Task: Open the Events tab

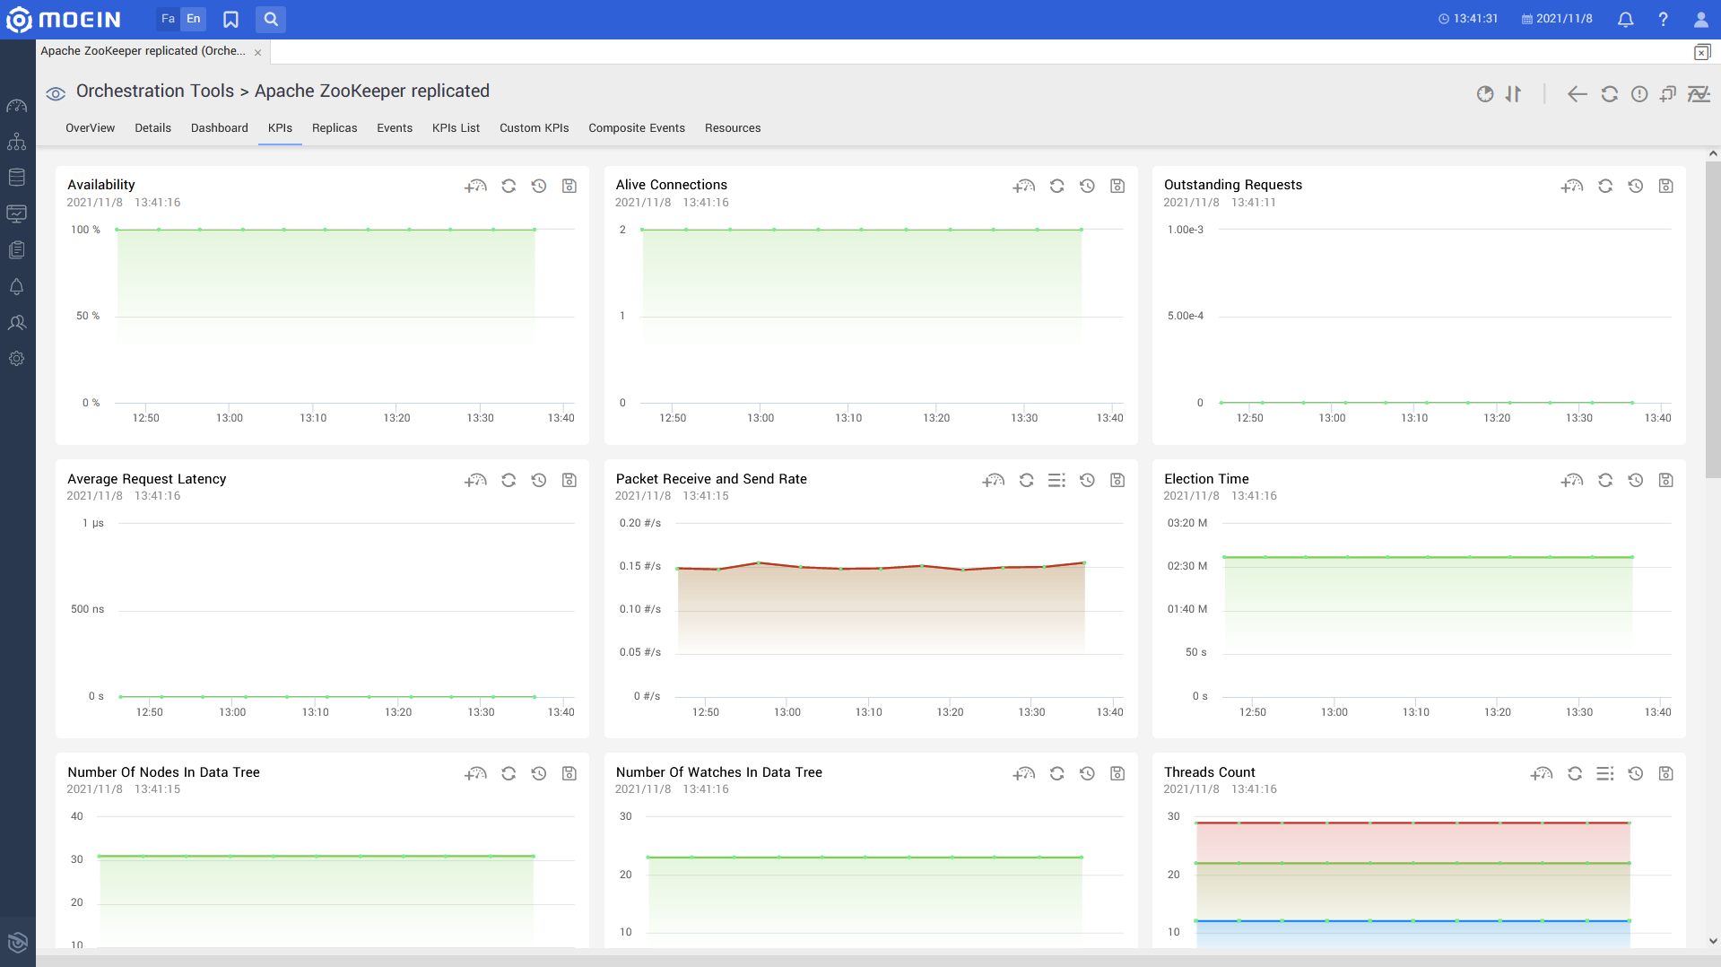Action: click(395, 128)
